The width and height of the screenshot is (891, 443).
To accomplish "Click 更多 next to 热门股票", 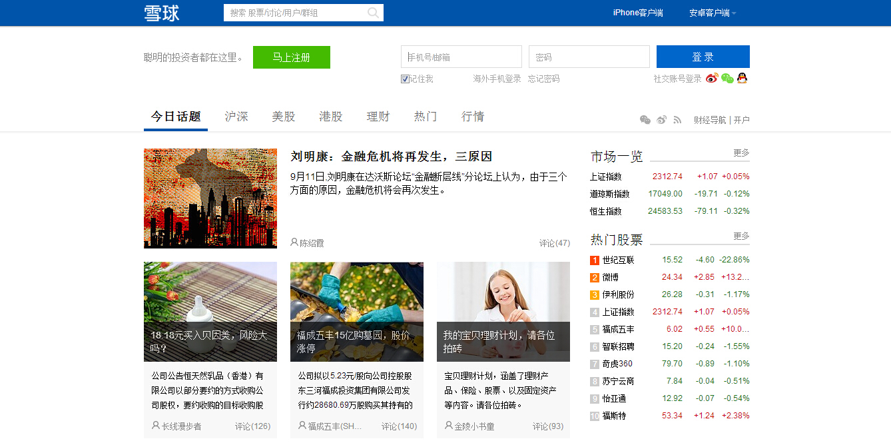I will (x=741, y=236).
